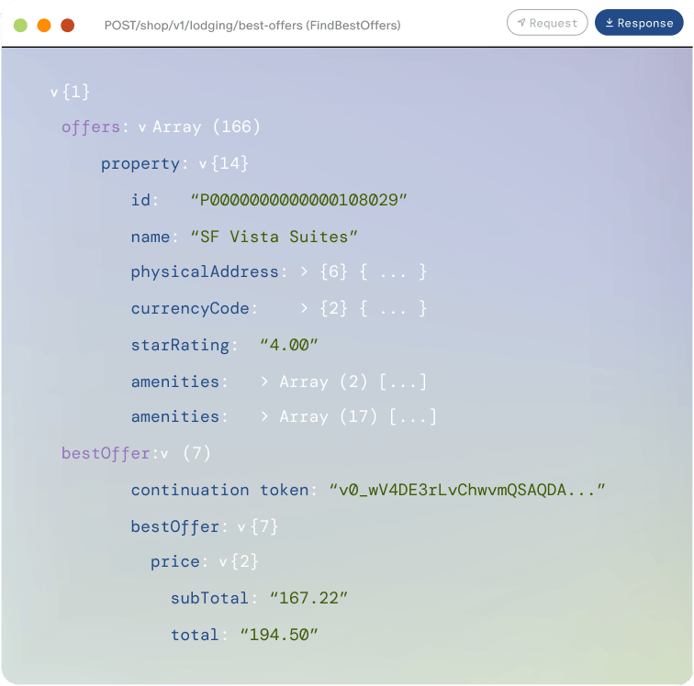Collapse the property {14} node
Image resolution: width=694 pixels, height=686 pixels.
203,165
